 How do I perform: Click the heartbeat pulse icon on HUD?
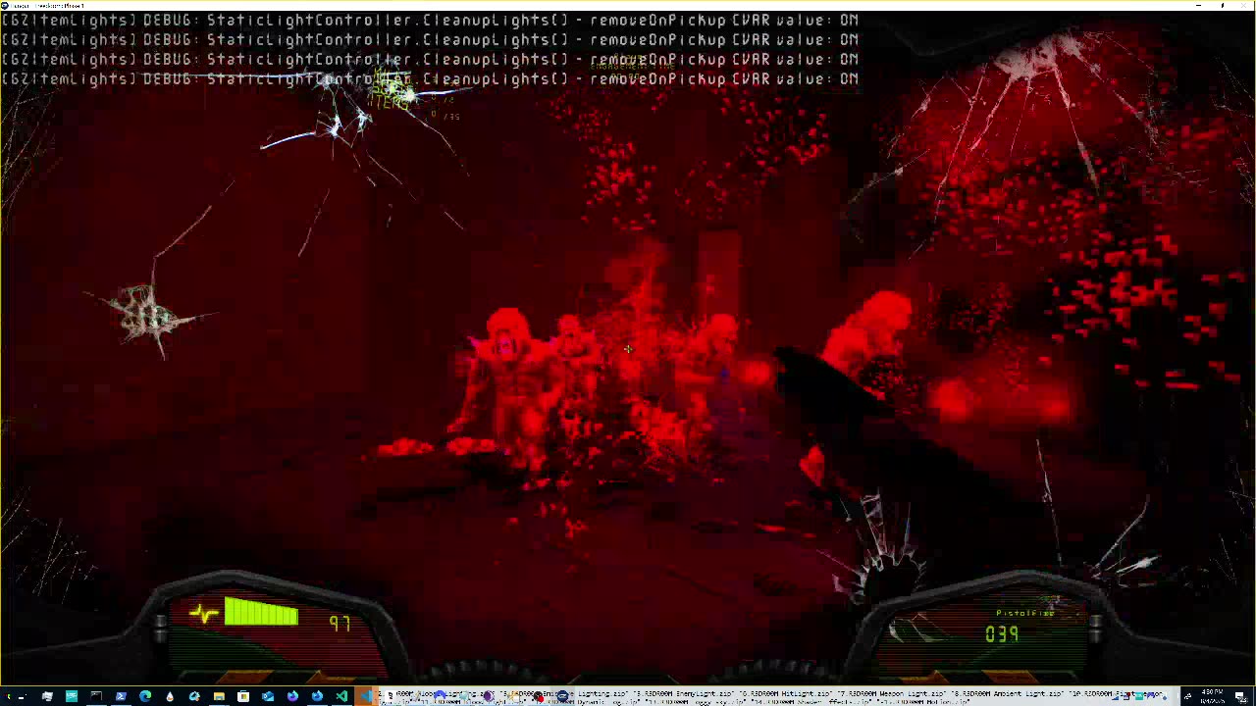[x=204, y=615]
